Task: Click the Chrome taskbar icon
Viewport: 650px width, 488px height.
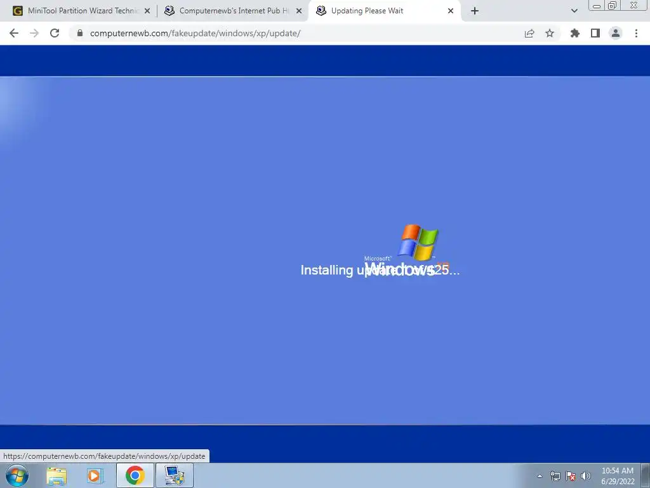Action: 135,475
